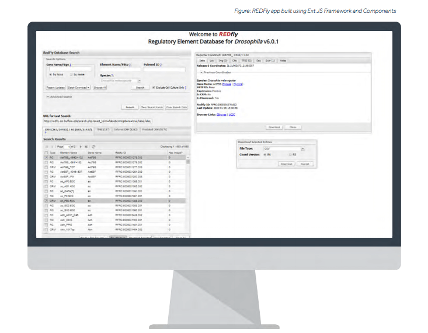The height and width of the screenshot is (333, 428).
Task: Select the 'by locus' radio option
Action: 51,75
